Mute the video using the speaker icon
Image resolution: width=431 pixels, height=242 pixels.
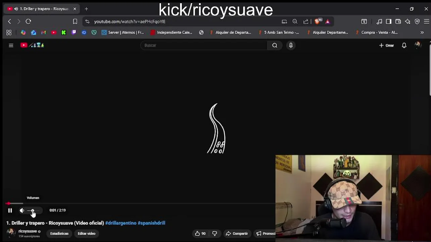[22, 210]
